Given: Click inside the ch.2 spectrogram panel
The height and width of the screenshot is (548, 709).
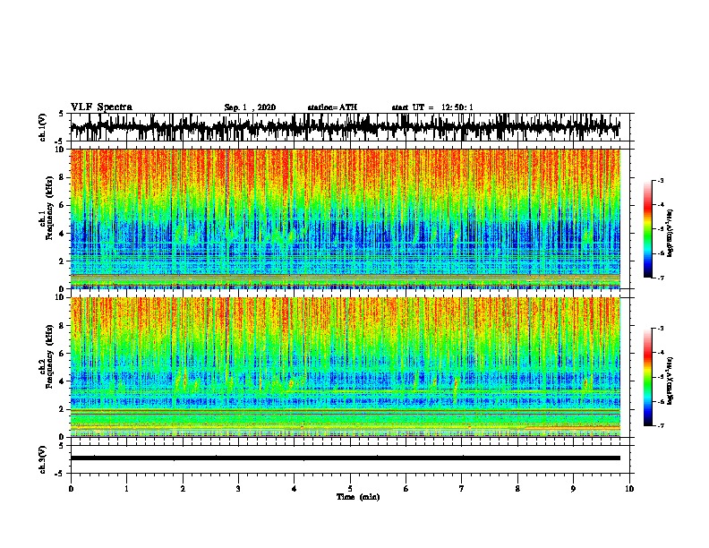Looking at the screenshot, I should tap(345, 367).
